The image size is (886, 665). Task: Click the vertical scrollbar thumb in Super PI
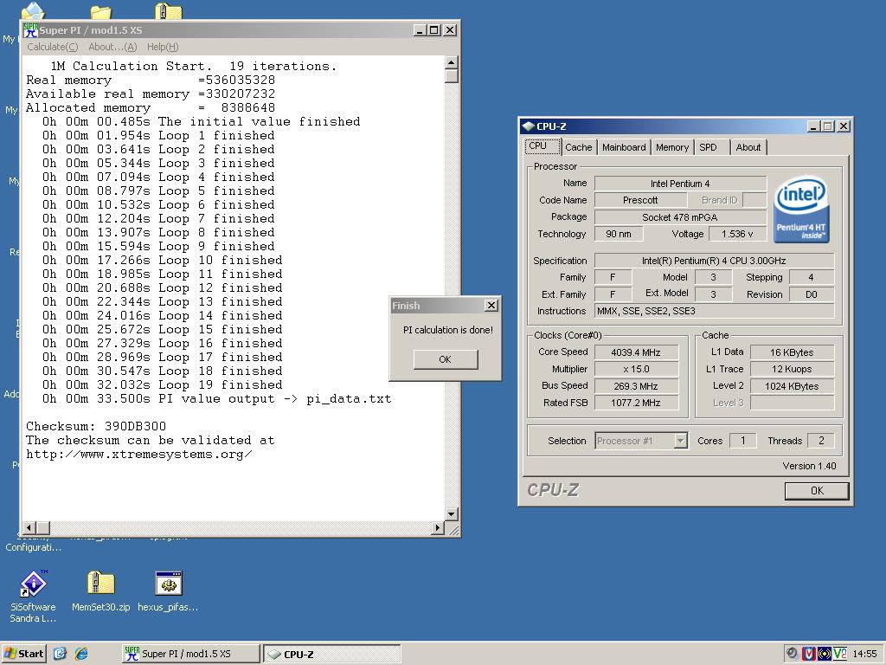pos(452,76)
